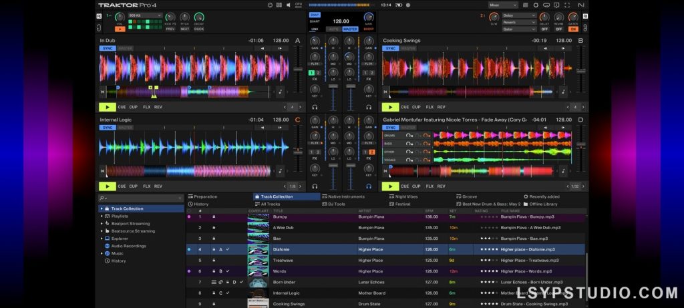Open DJ Tools favorite tab
The image size is (684, 308).
pyautogui.click(x=334, y=204)
